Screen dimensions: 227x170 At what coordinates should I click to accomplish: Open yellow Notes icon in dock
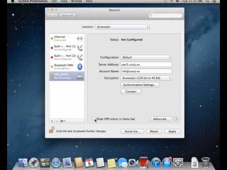pyautogui.click(x=112, y=163)
